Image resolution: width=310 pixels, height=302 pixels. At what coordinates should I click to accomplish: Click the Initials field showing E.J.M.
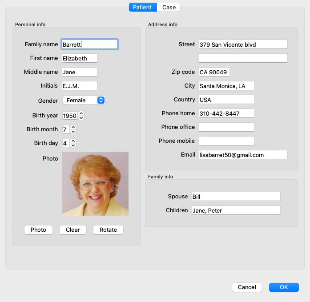coord(80,86)
